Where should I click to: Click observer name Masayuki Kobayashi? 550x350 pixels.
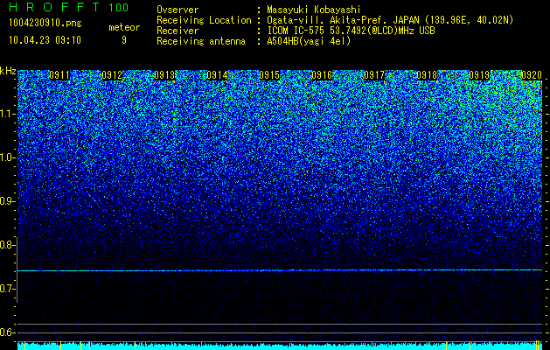(x=314, y=10)
